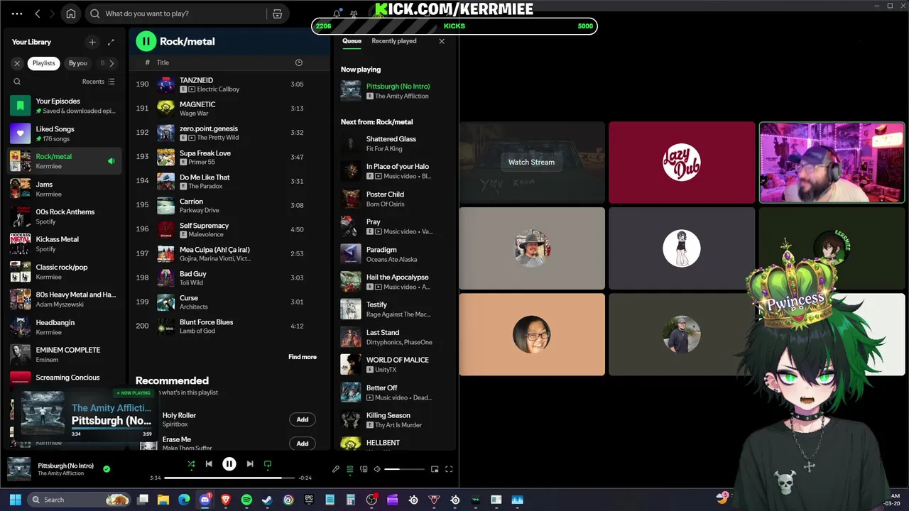909x511 pixels.
Task: Play Shattered Glass from the queue
Action: (x=395, y=143)
